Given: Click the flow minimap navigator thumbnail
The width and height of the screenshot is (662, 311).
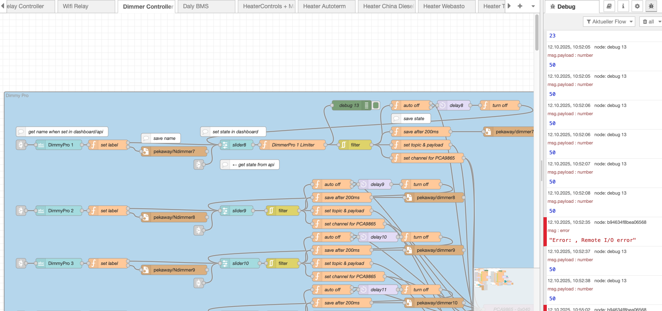Looking at the screenshot, I should pyautogui.click(x=494, y=280).
